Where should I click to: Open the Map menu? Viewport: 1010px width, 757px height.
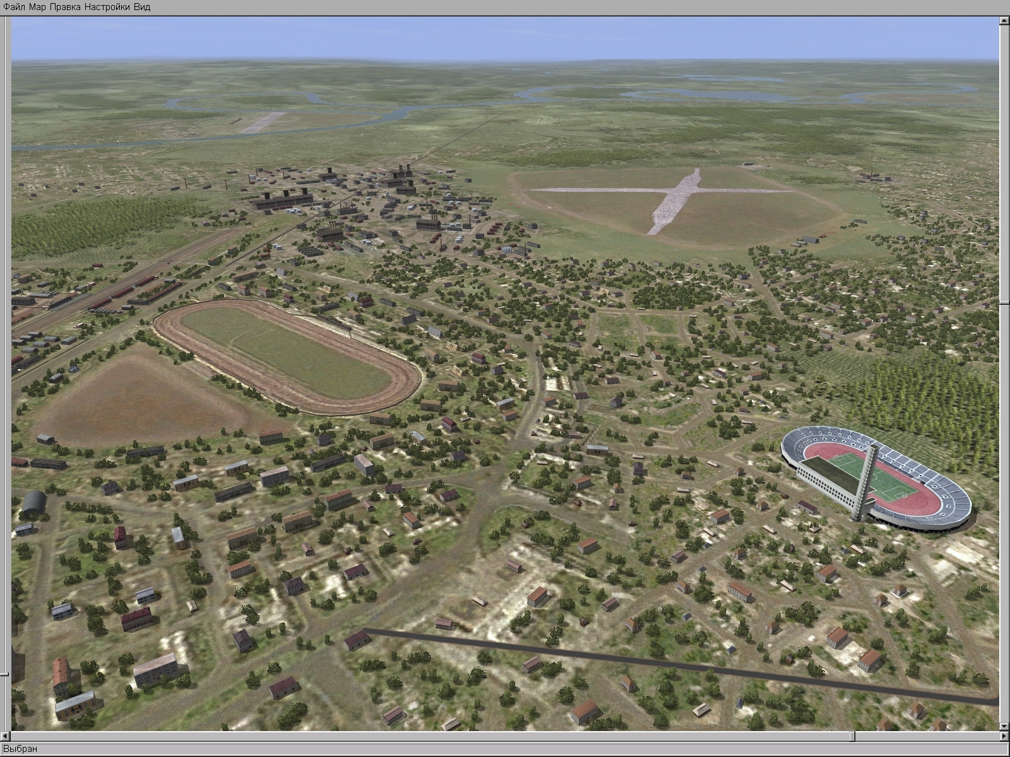pyautogui.click(x=38, y=7)
